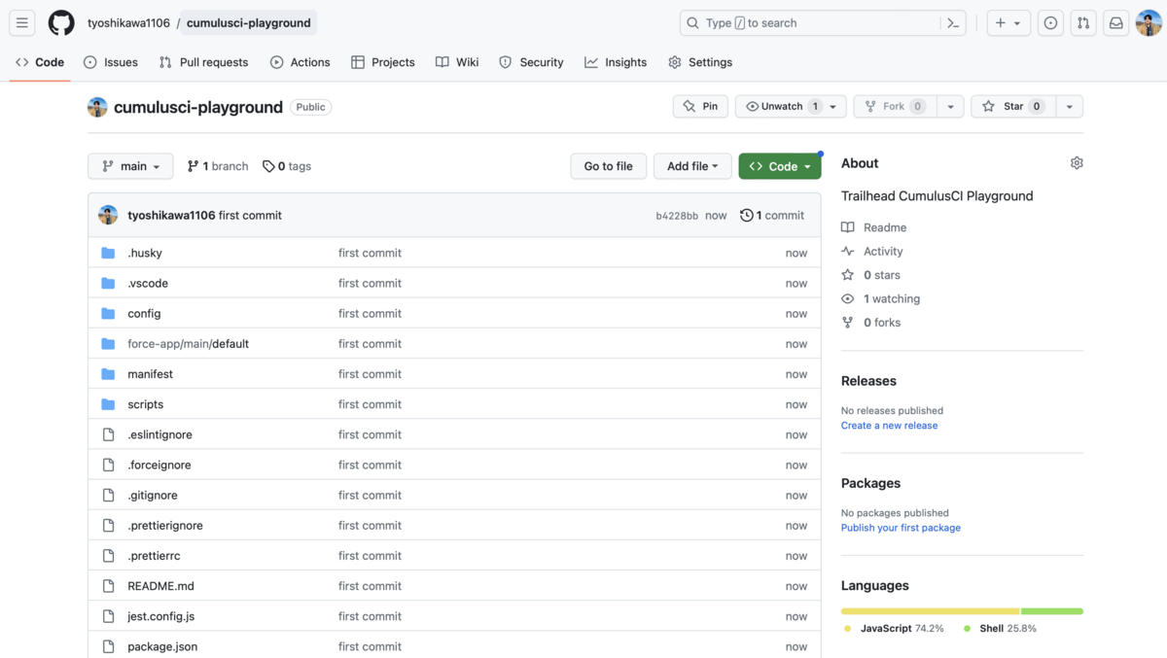Click the JavaScript 74.2% language entry
Viewport: 1167px width, 658px height.
894,629
